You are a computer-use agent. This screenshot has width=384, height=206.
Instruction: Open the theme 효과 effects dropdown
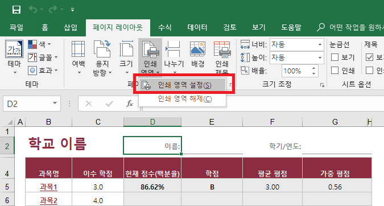[43, 71]
